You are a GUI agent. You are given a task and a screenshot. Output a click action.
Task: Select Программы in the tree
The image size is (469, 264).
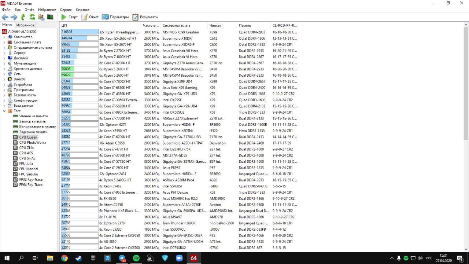click(23, 90)
